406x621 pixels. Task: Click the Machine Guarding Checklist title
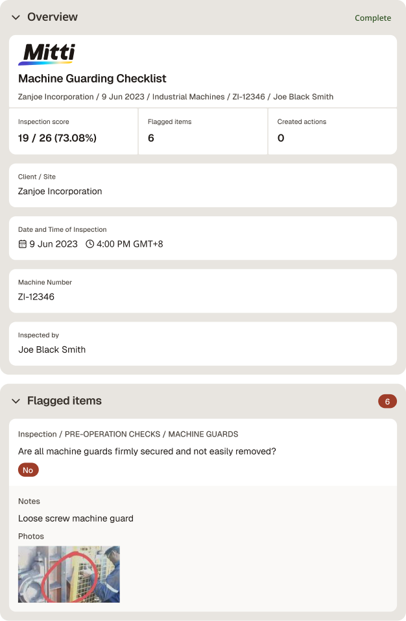point(92,79)
